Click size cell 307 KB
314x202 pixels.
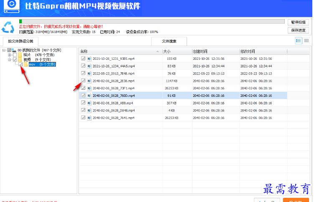[x=172, y=103]
